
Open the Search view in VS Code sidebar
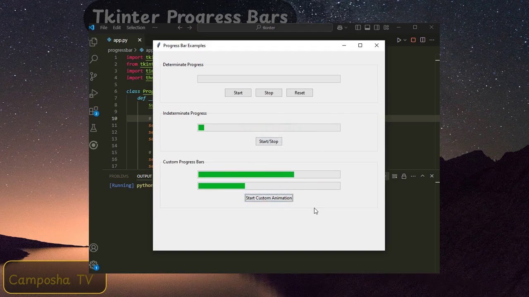coord(94,59)
